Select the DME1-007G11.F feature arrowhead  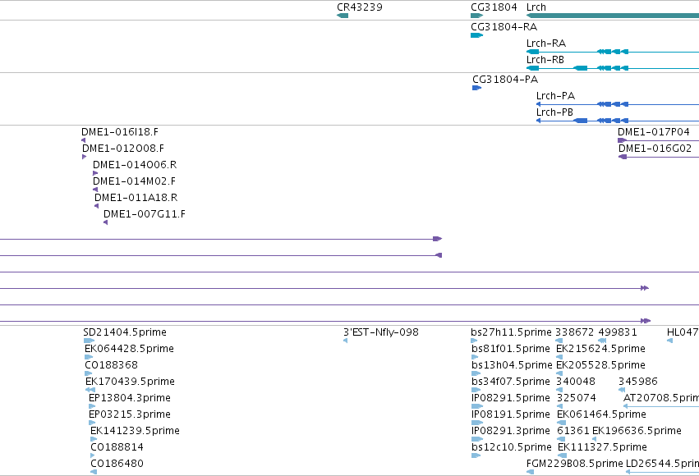(x=106, y=222)
